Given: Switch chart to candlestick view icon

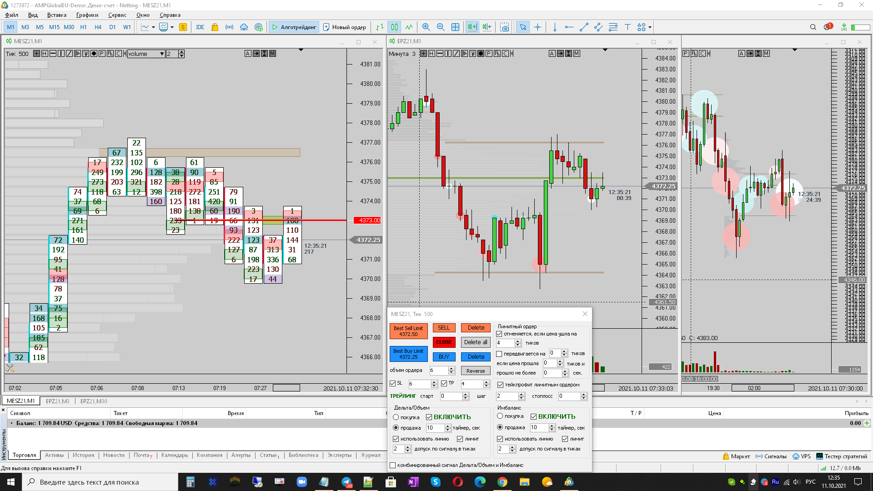Looking at the screenshot, I should click(394, 27).
